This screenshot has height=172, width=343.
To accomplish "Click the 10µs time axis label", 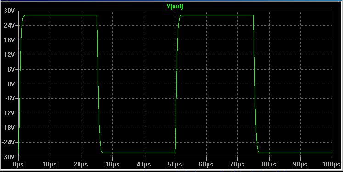I will pos(50,165).
